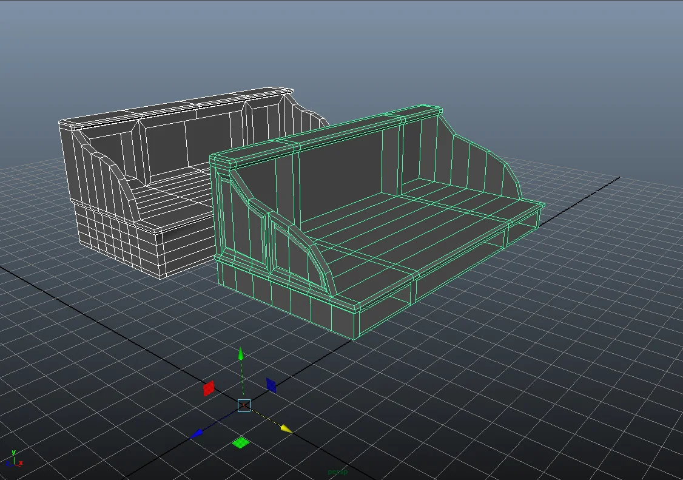Viewport: 683px width, 480px height.
Task: Click the green Y-axis arrow of the move manipulator
Action: pos(240,354)
